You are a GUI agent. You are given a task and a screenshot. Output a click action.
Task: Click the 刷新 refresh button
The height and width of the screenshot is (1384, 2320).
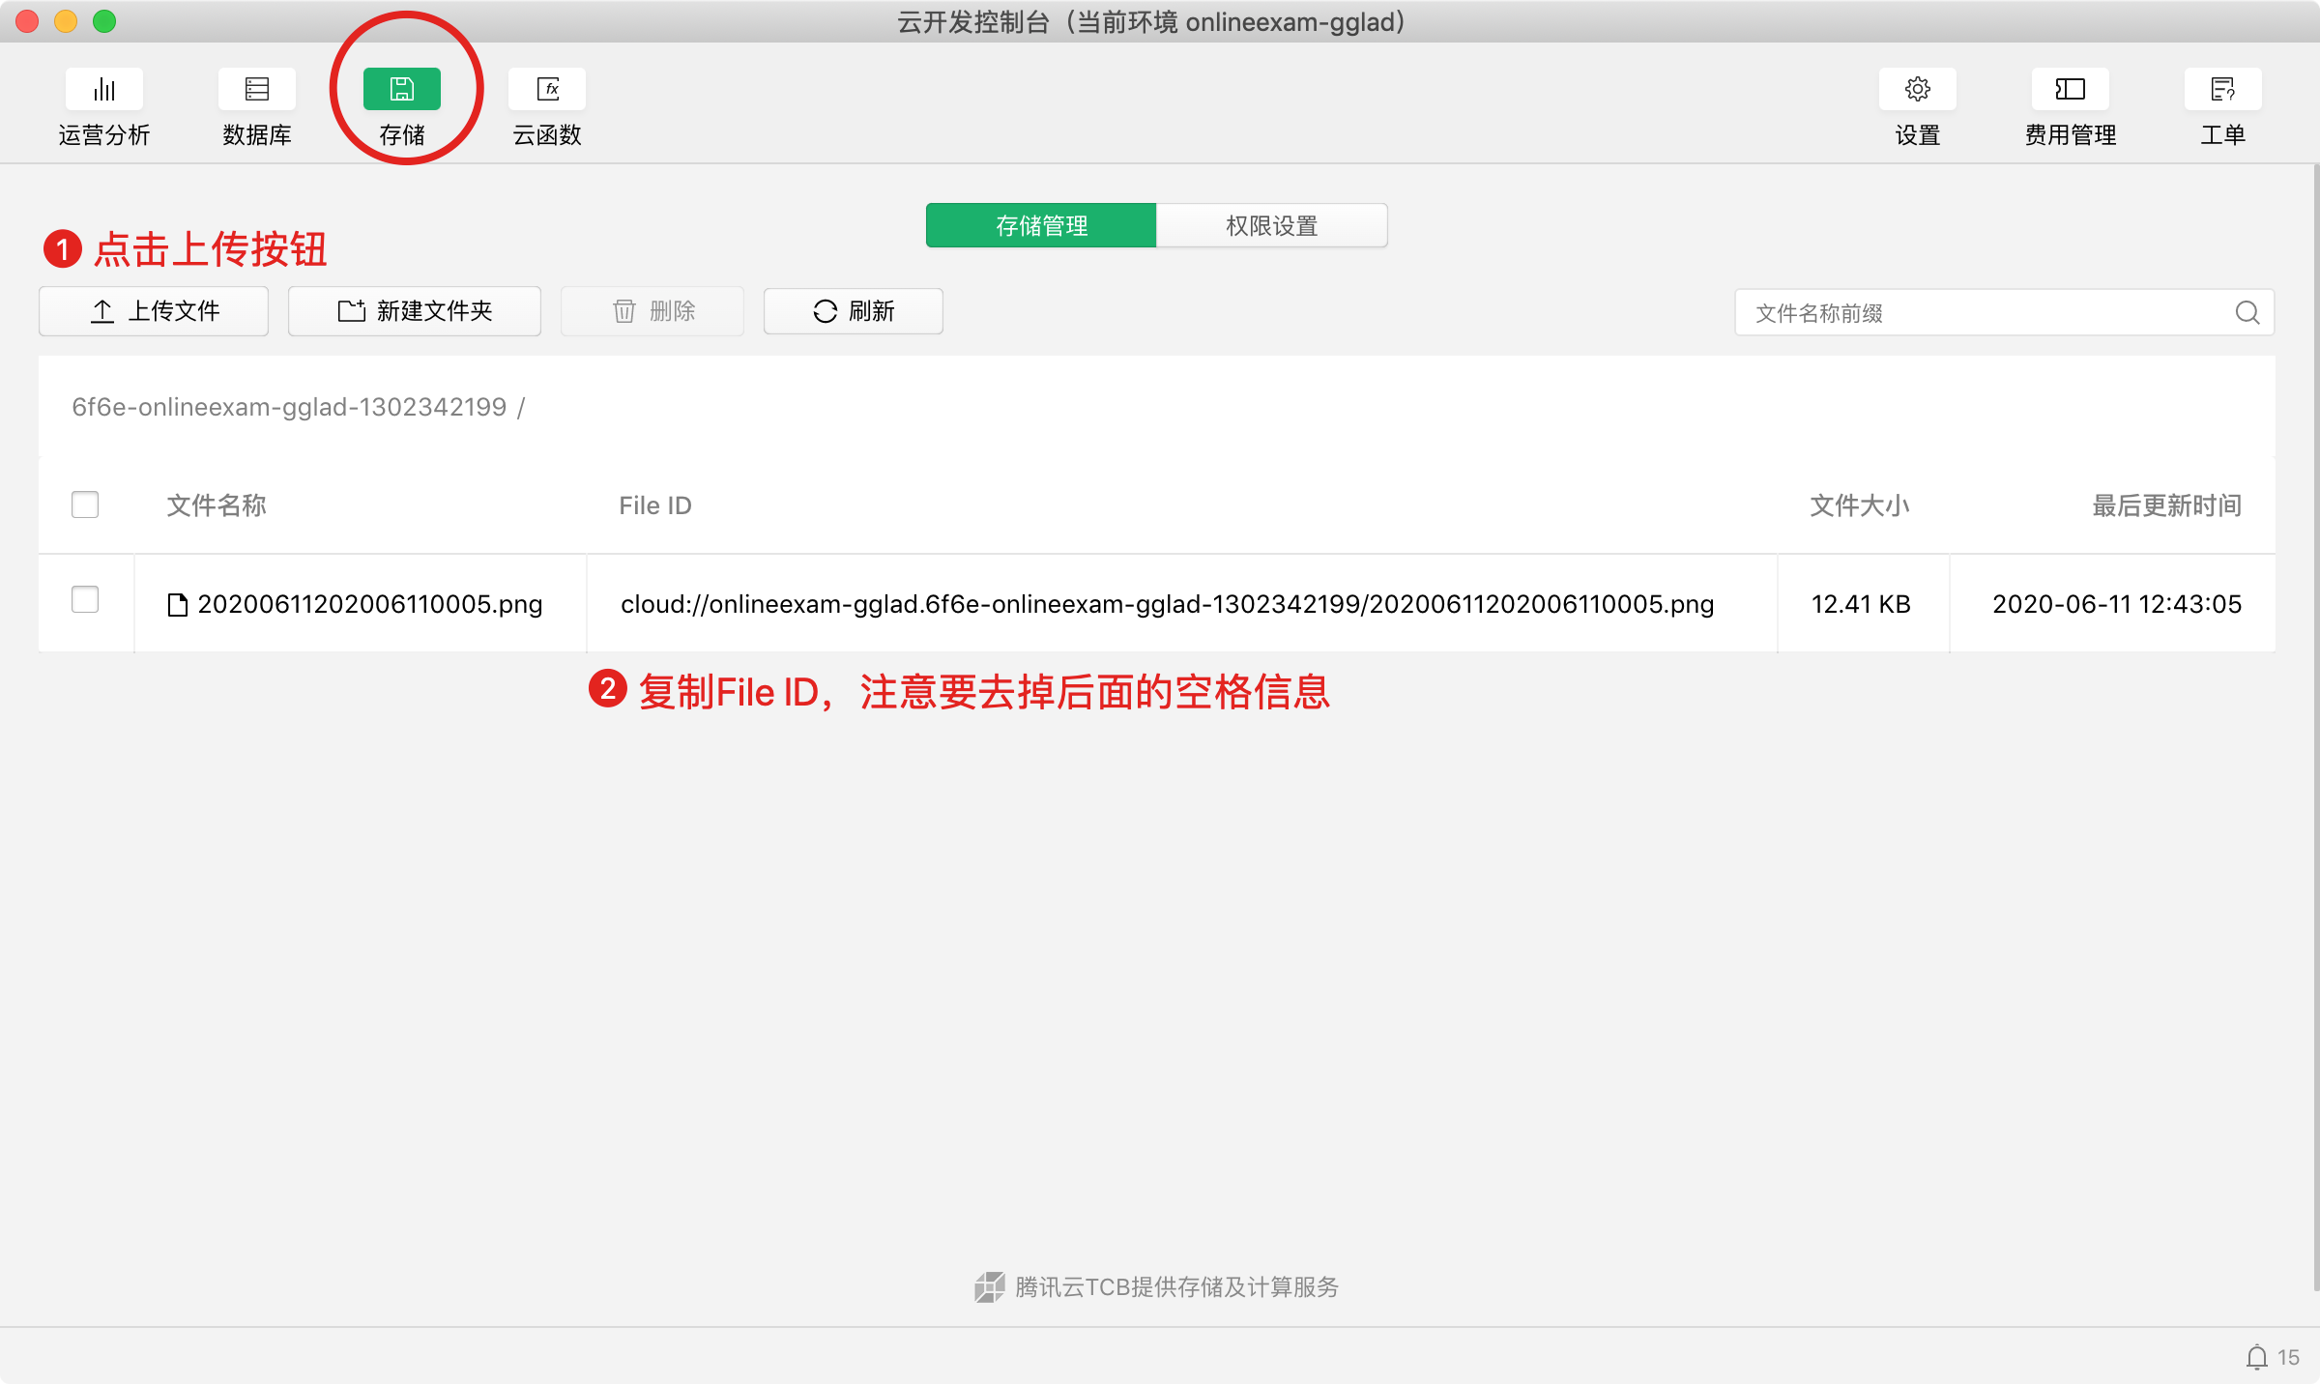pyautogui.click(x=853, y=311)
